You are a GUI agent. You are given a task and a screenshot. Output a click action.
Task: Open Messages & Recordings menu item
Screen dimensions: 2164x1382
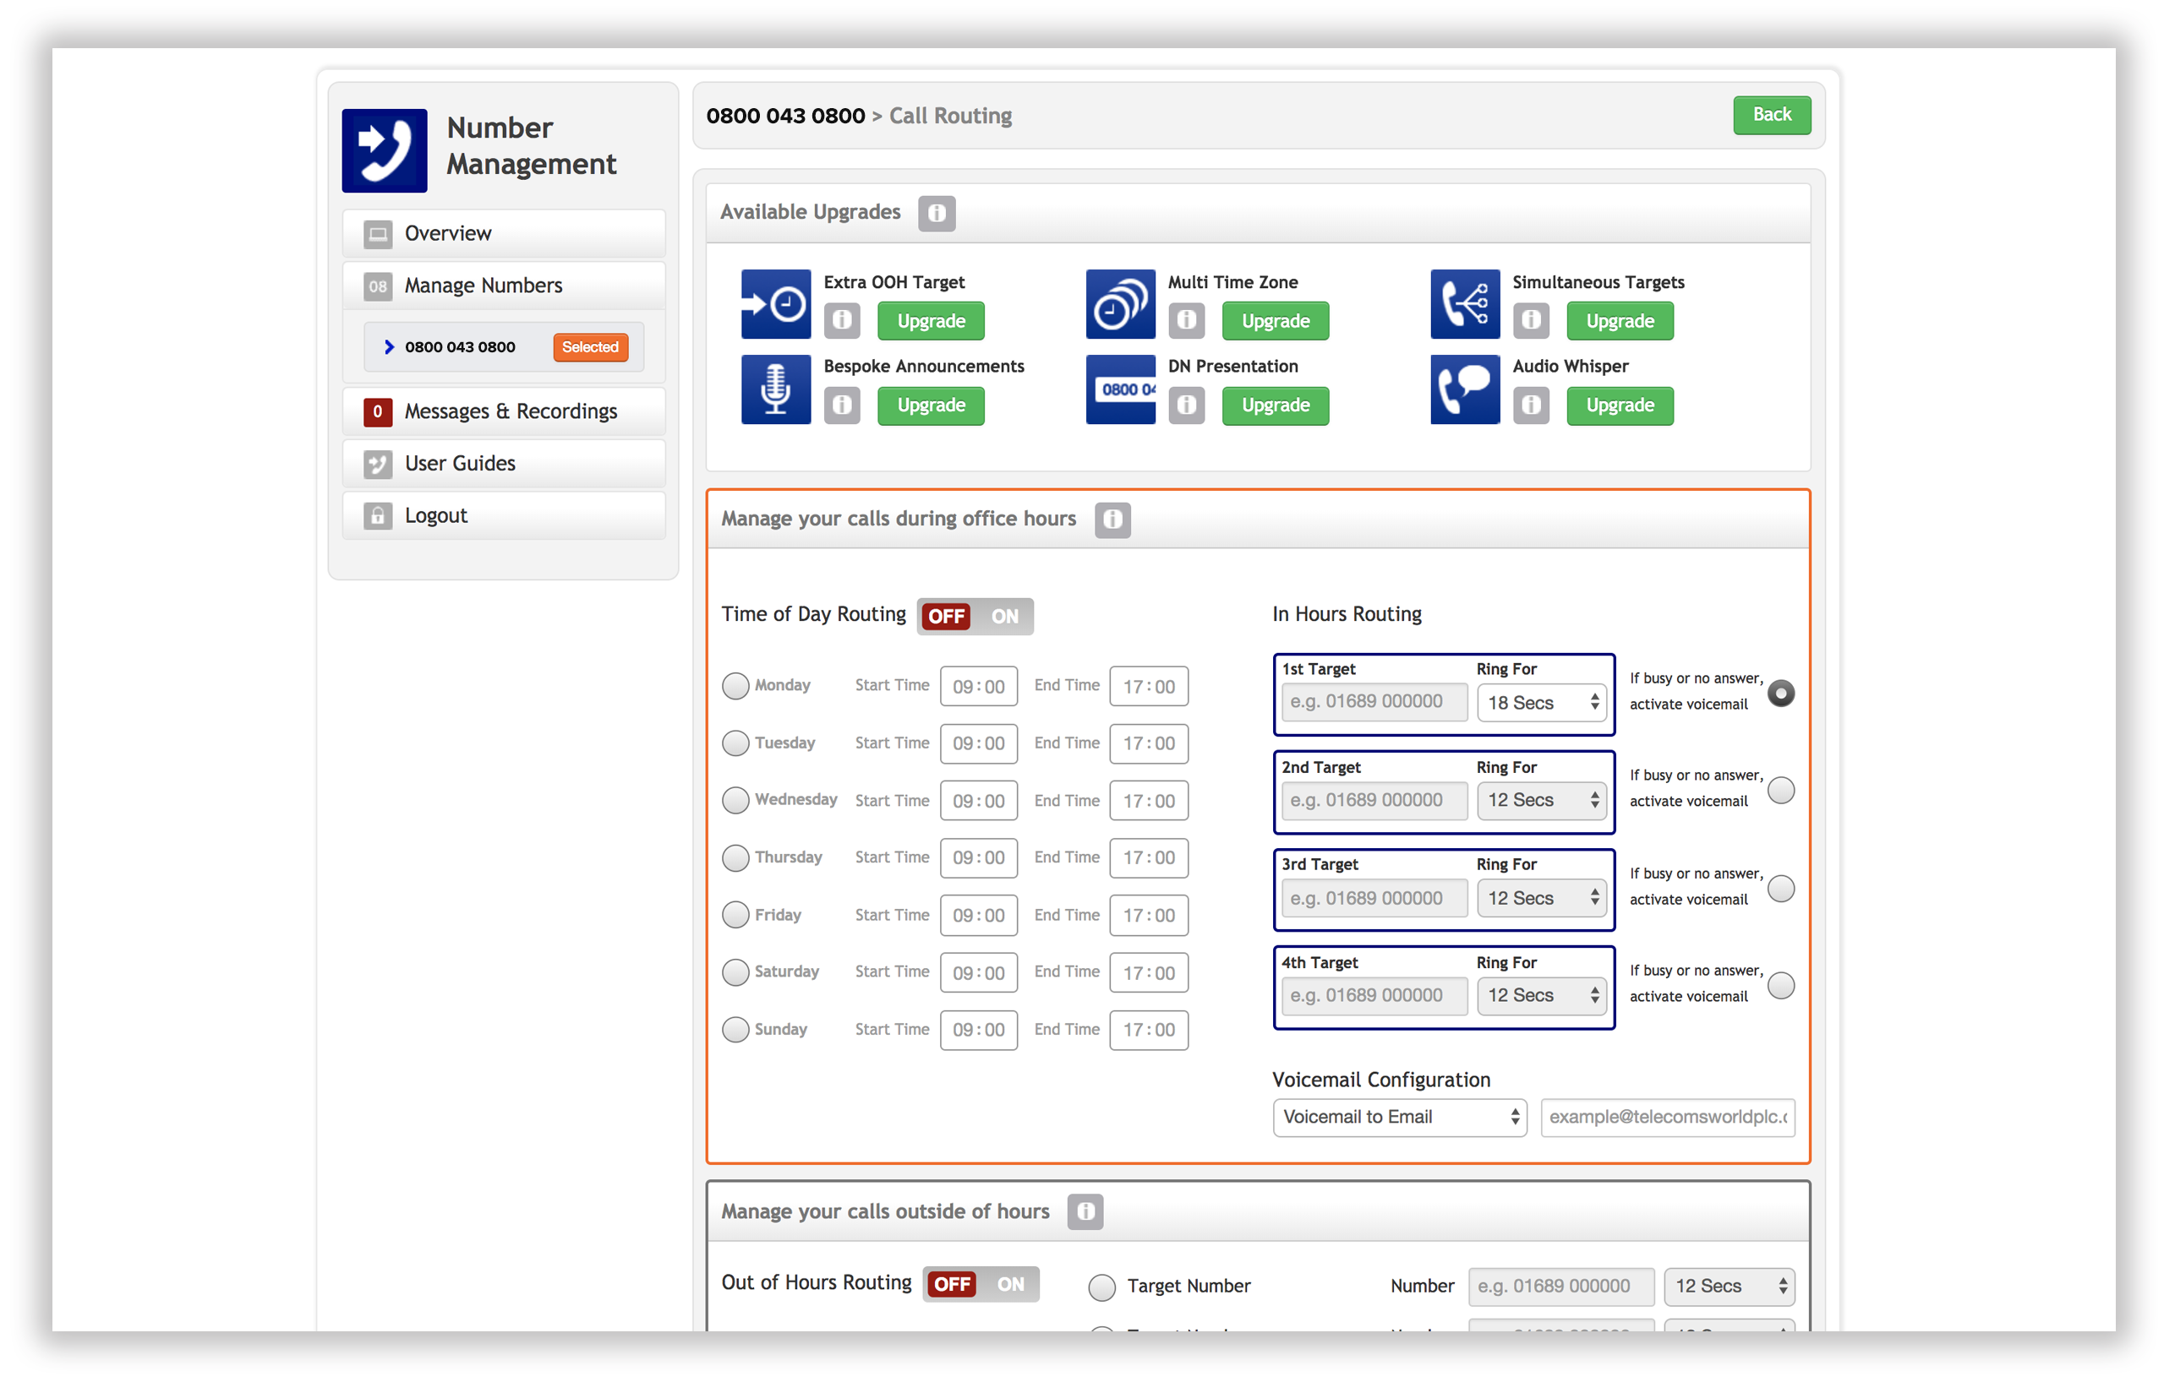point(503,411)
